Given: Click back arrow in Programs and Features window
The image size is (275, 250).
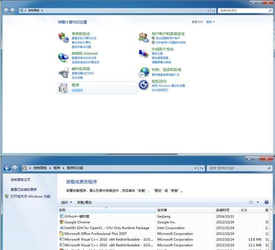Looking at the screenshot, I should coord(7,168).
